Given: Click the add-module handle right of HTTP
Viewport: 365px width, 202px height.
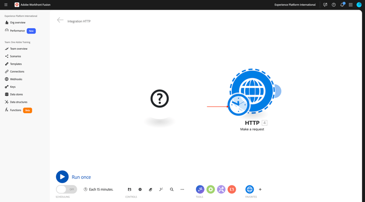Looking at the screenshot, I should (x=278, y=91).
